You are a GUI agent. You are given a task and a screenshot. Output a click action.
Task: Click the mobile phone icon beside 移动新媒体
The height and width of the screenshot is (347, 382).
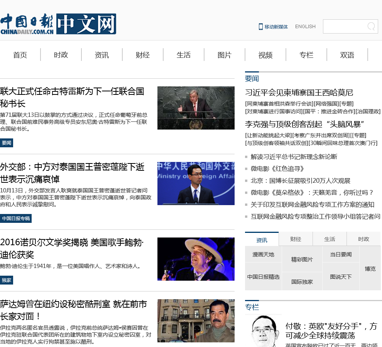click(261, 27)
